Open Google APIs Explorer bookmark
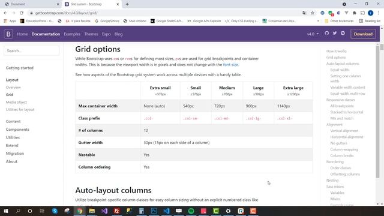Image resolution: width=384 pixels, height=216 pixels. (x=204, y=21)
